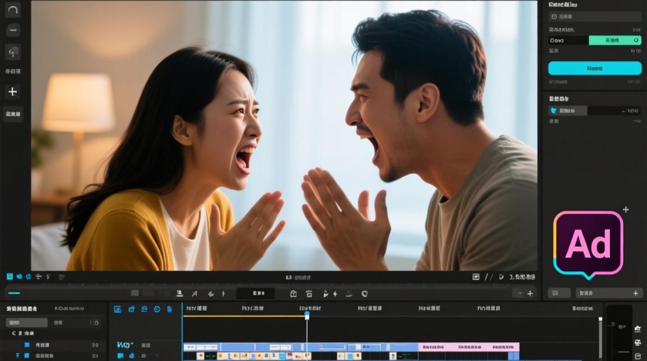This screenshot has width=647, height=361.
Task: Click the timecode box in the editing toolbar
Action: pos(256,293)
